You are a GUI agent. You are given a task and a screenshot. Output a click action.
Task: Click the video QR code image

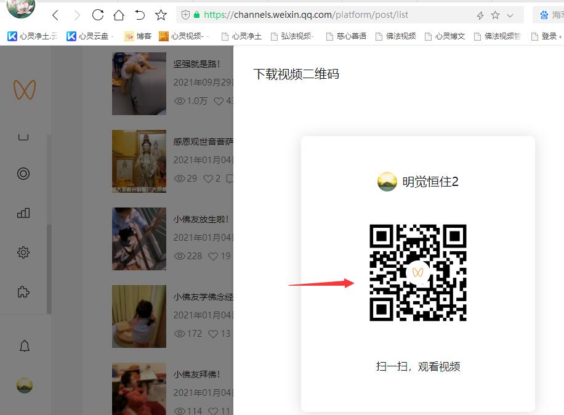[418, 273]
